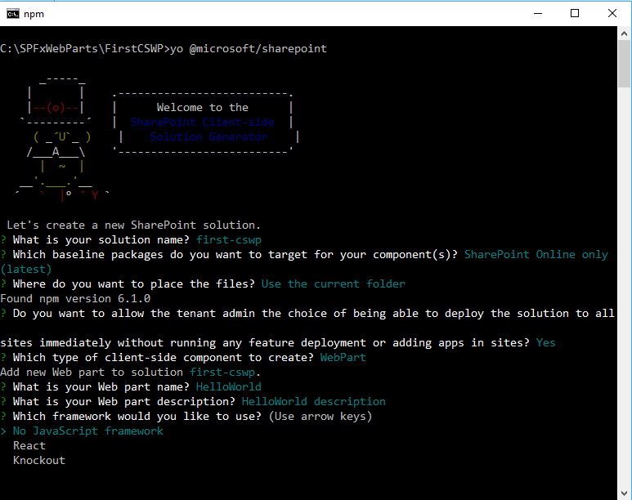
Task: Click the scrollbar down arrow
Action: point(624,492)
